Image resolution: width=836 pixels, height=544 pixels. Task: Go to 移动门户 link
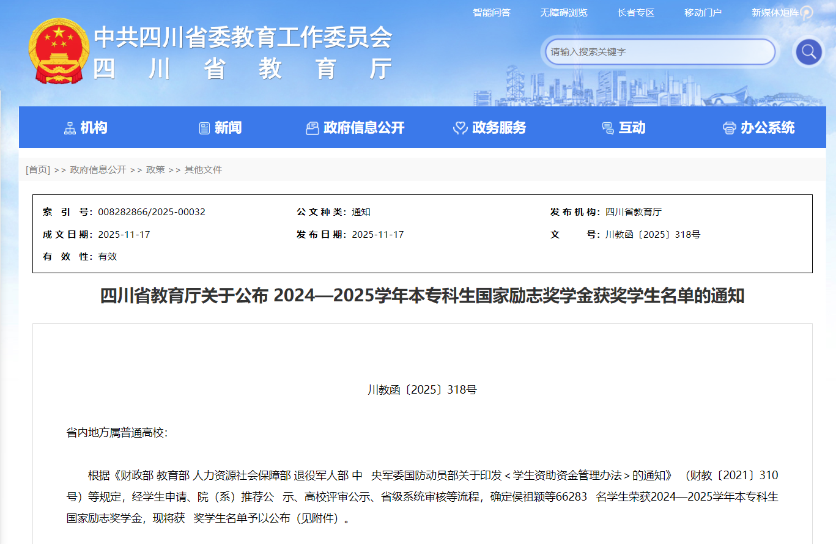click(x=703, y=13)
